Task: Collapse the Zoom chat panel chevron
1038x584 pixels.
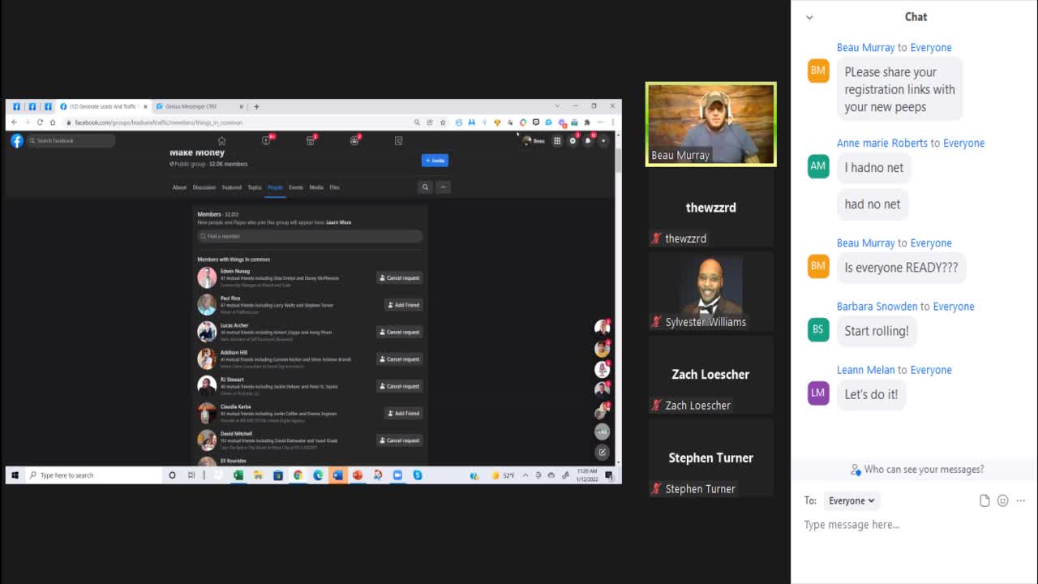Action: pos(809,17)
